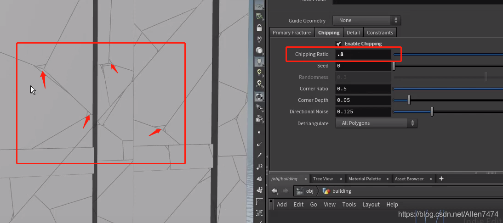
Task: Open the Asset Browser pane tab
Action: (x=409, y=179)
